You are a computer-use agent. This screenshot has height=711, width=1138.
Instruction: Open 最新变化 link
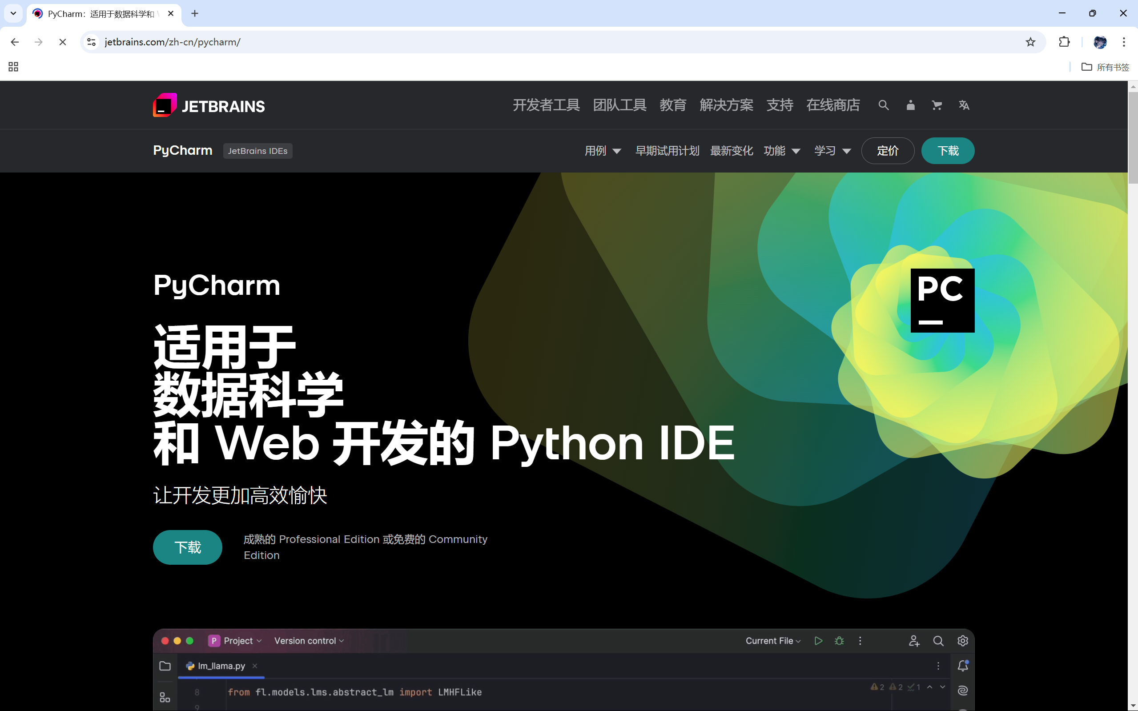(x=731, y=151)
